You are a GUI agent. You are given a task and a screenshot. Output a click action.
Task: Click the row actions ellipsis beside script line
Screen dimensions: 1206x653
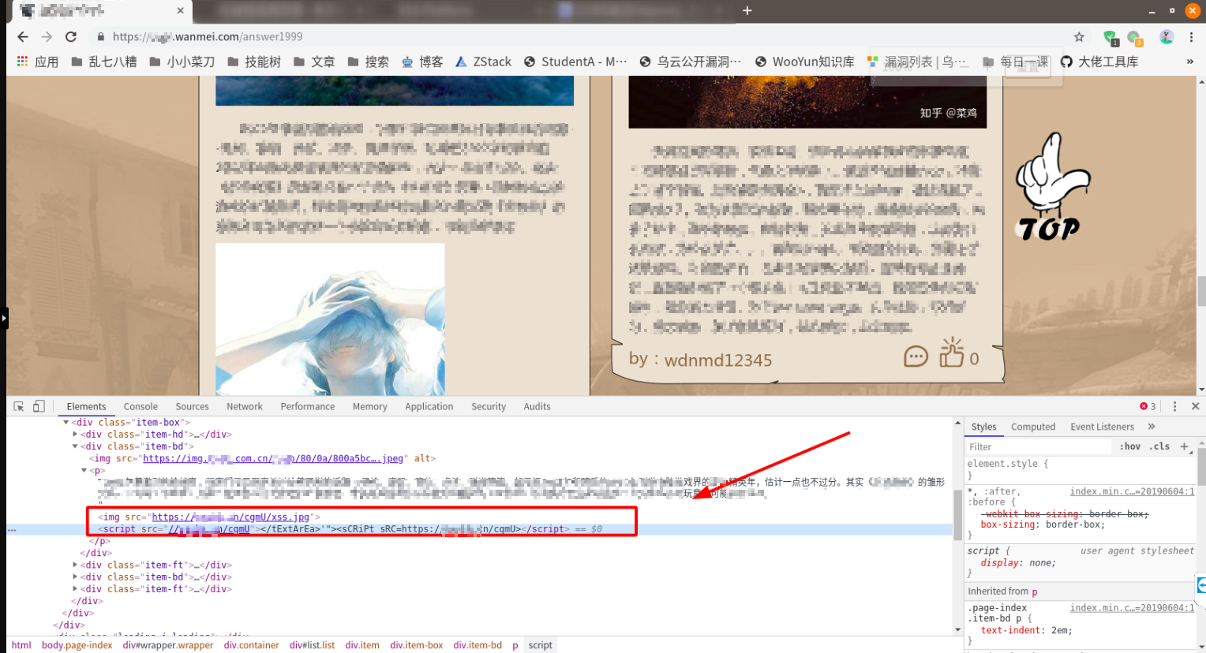12,530
